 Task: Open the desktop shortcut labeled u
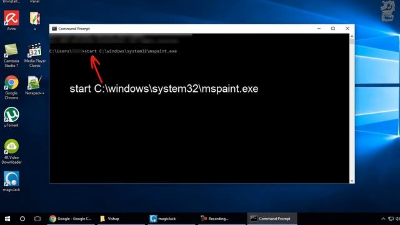[35, 21]
